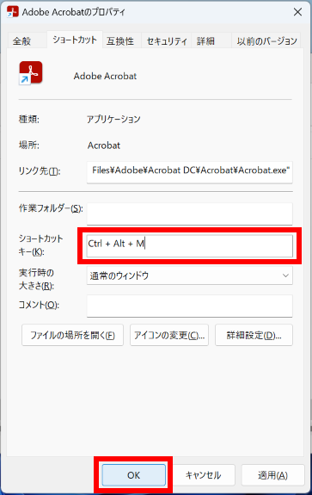
Task: Click the コメント input field
Action: pyautogui.click(x=189, y=306)
